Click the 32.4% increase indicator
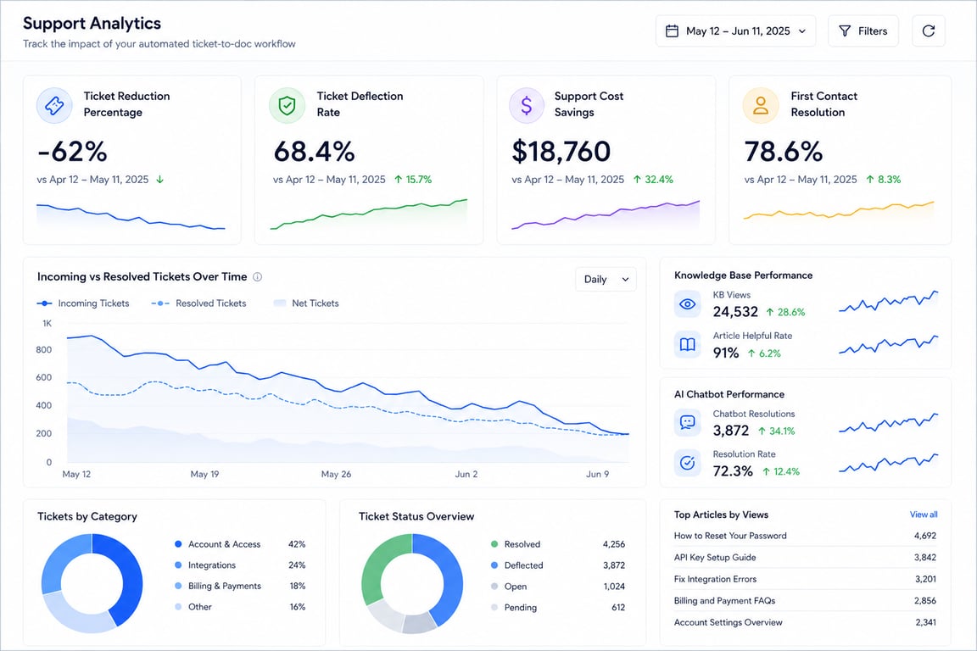 pyautogui.click(x=653, y=180)
